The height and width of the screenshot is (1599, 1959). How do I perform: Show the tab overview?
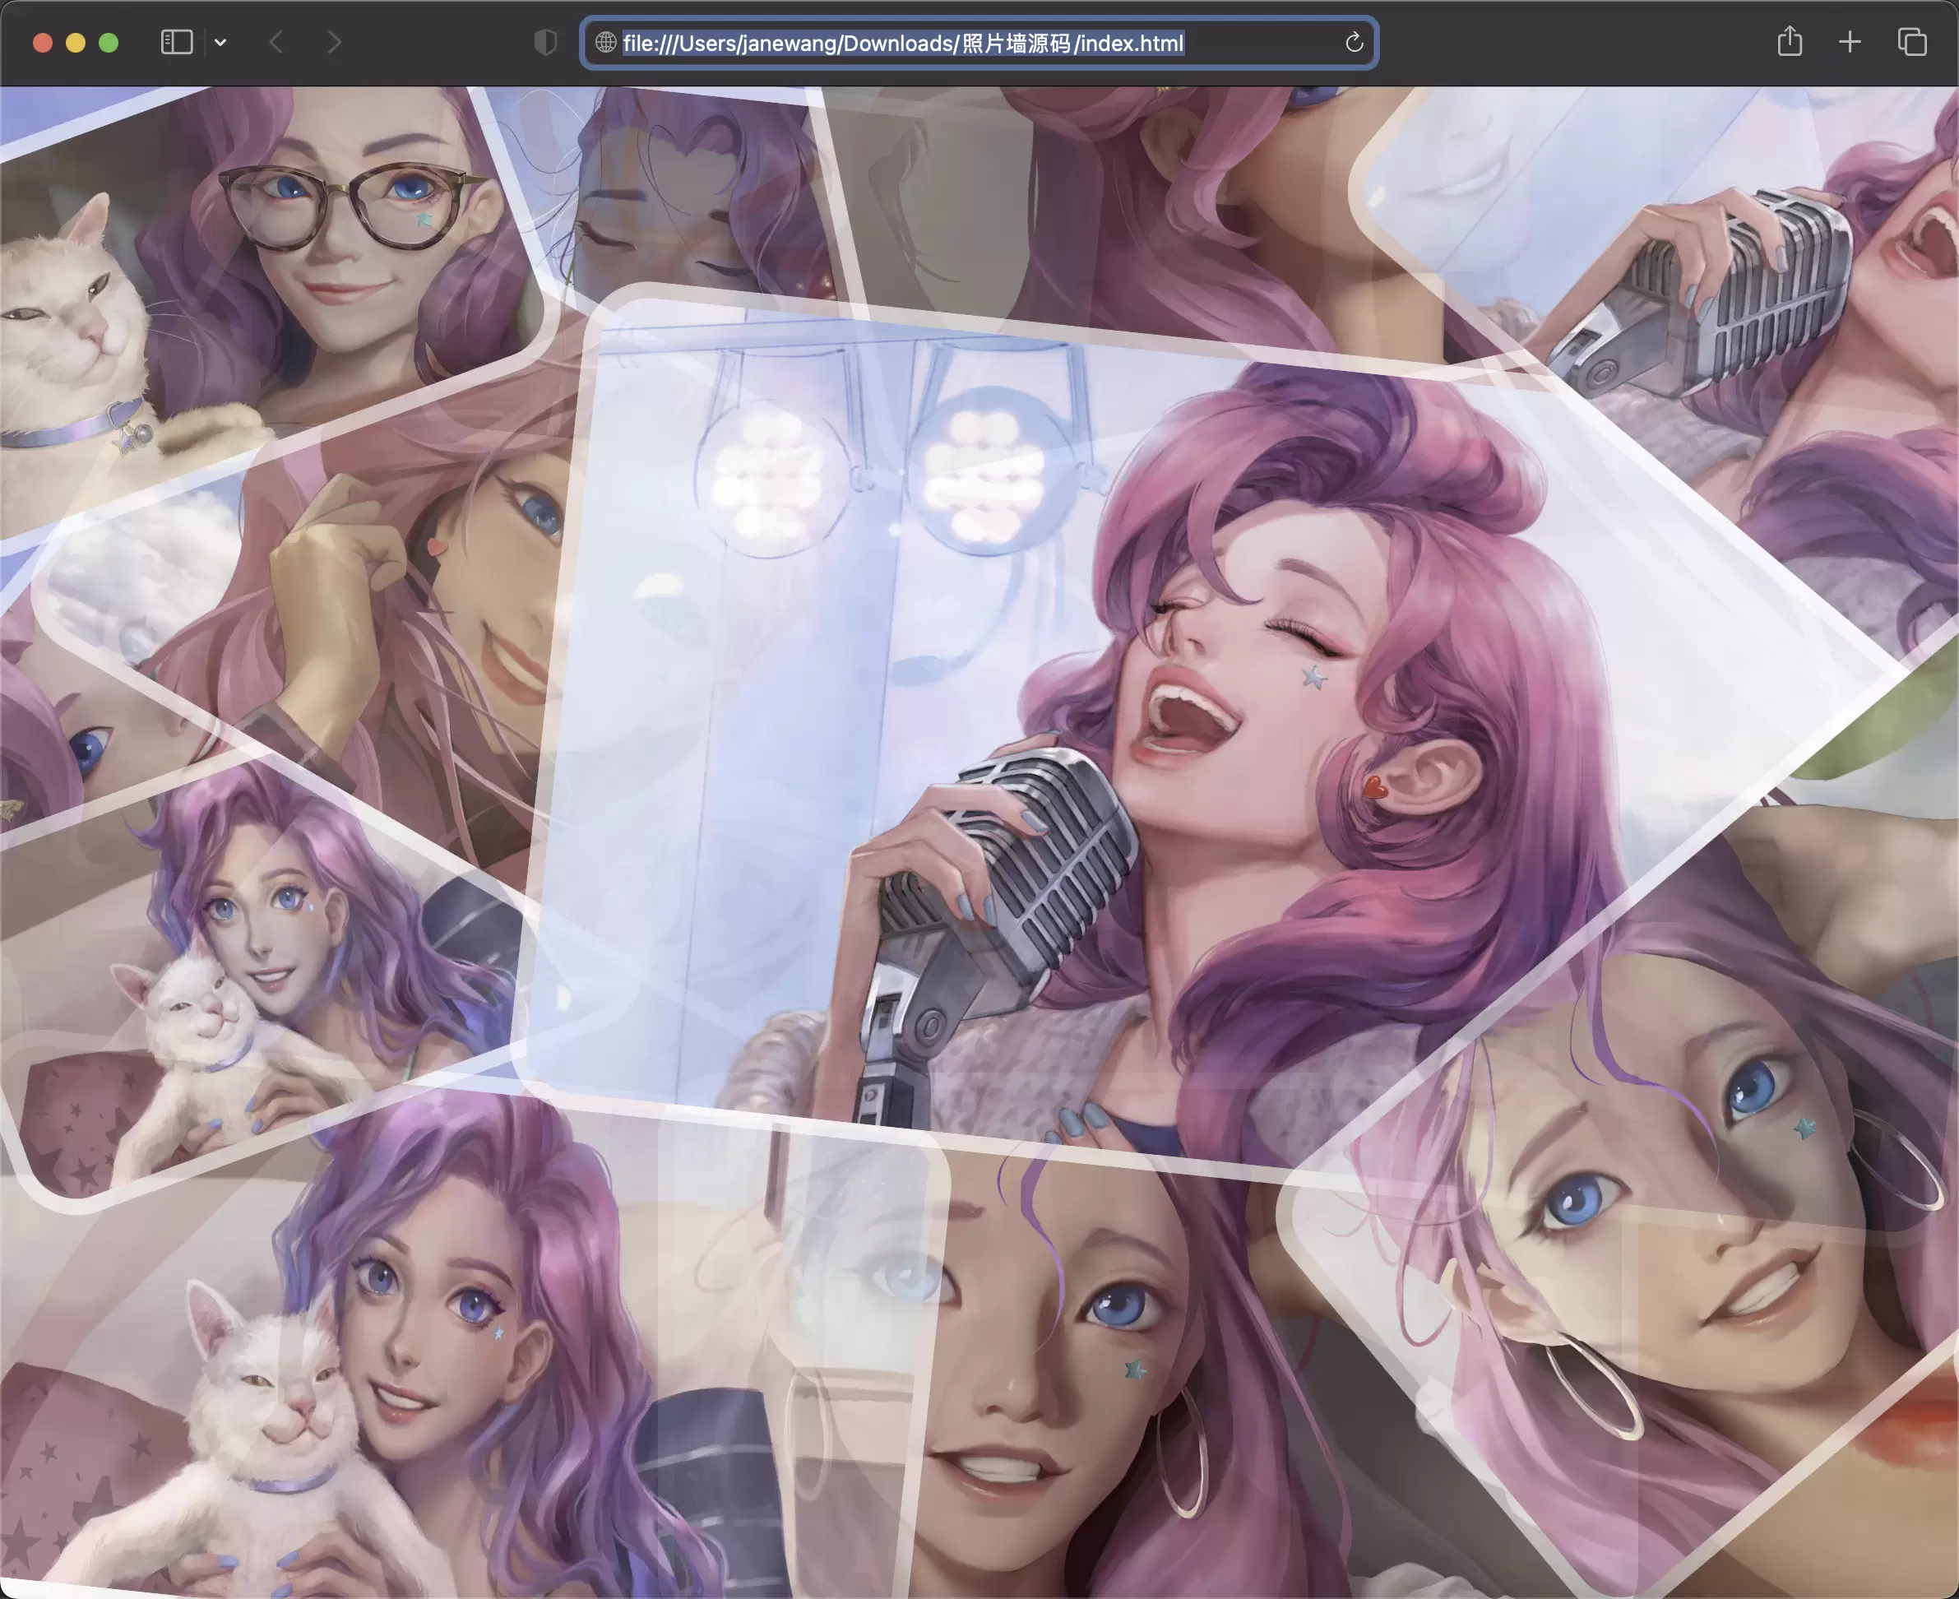click(x=1912, y=43)
